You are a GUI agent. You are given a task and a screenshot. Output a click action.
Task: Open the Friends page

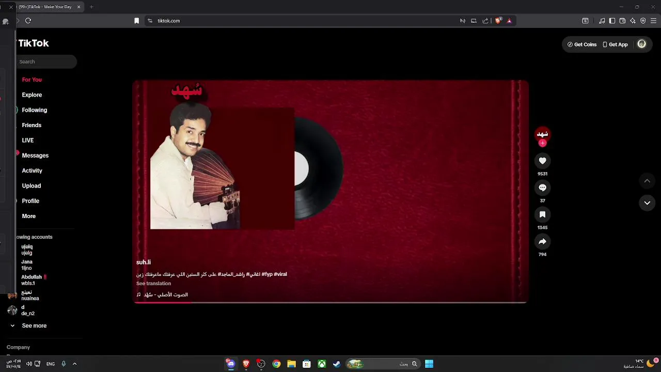point(32,125)
